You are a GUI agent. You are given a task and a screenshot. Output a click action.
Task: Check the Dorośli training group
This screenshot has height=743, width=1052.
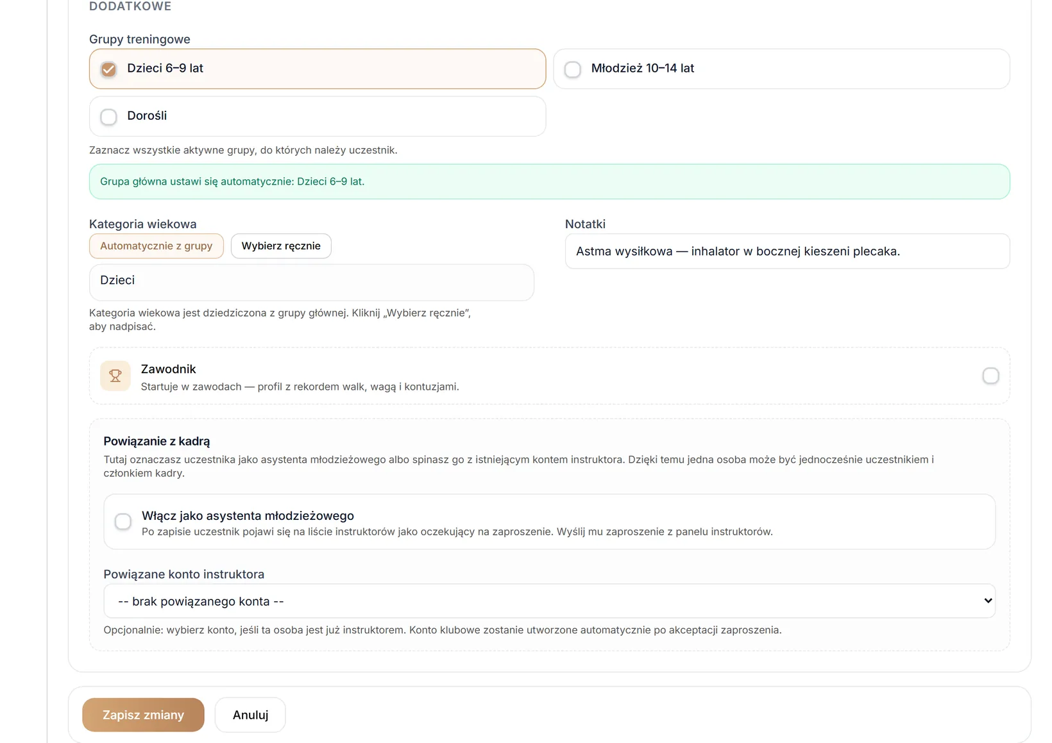[109, 117]
